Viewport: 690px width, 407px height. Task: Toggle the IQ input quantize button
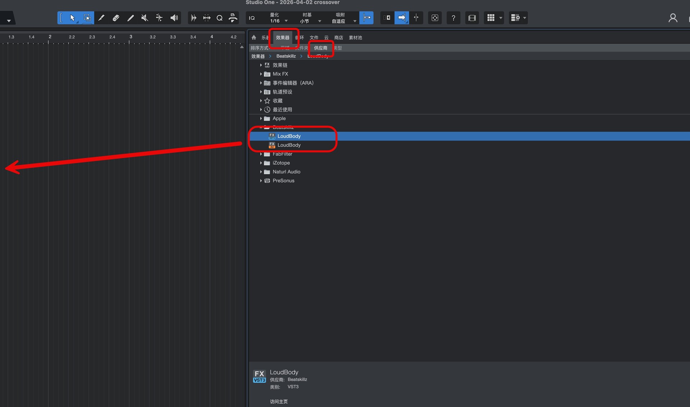pyautogui.click(x=252, y=18)
